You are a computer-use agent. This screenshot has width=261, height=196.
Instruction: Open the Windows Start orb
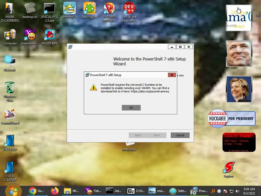[13, 191]
